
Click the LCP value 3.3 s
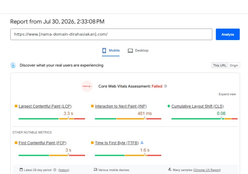point(68,113)
